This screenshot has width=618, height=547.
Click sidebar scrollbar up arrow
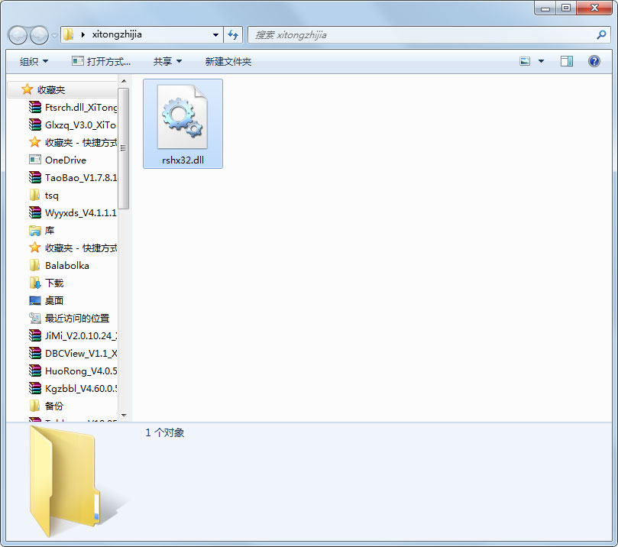124,81
